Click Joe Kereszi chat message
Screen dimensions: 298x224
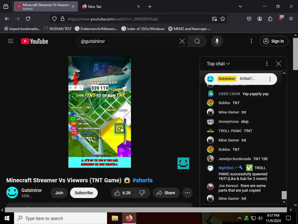(243, 188)
